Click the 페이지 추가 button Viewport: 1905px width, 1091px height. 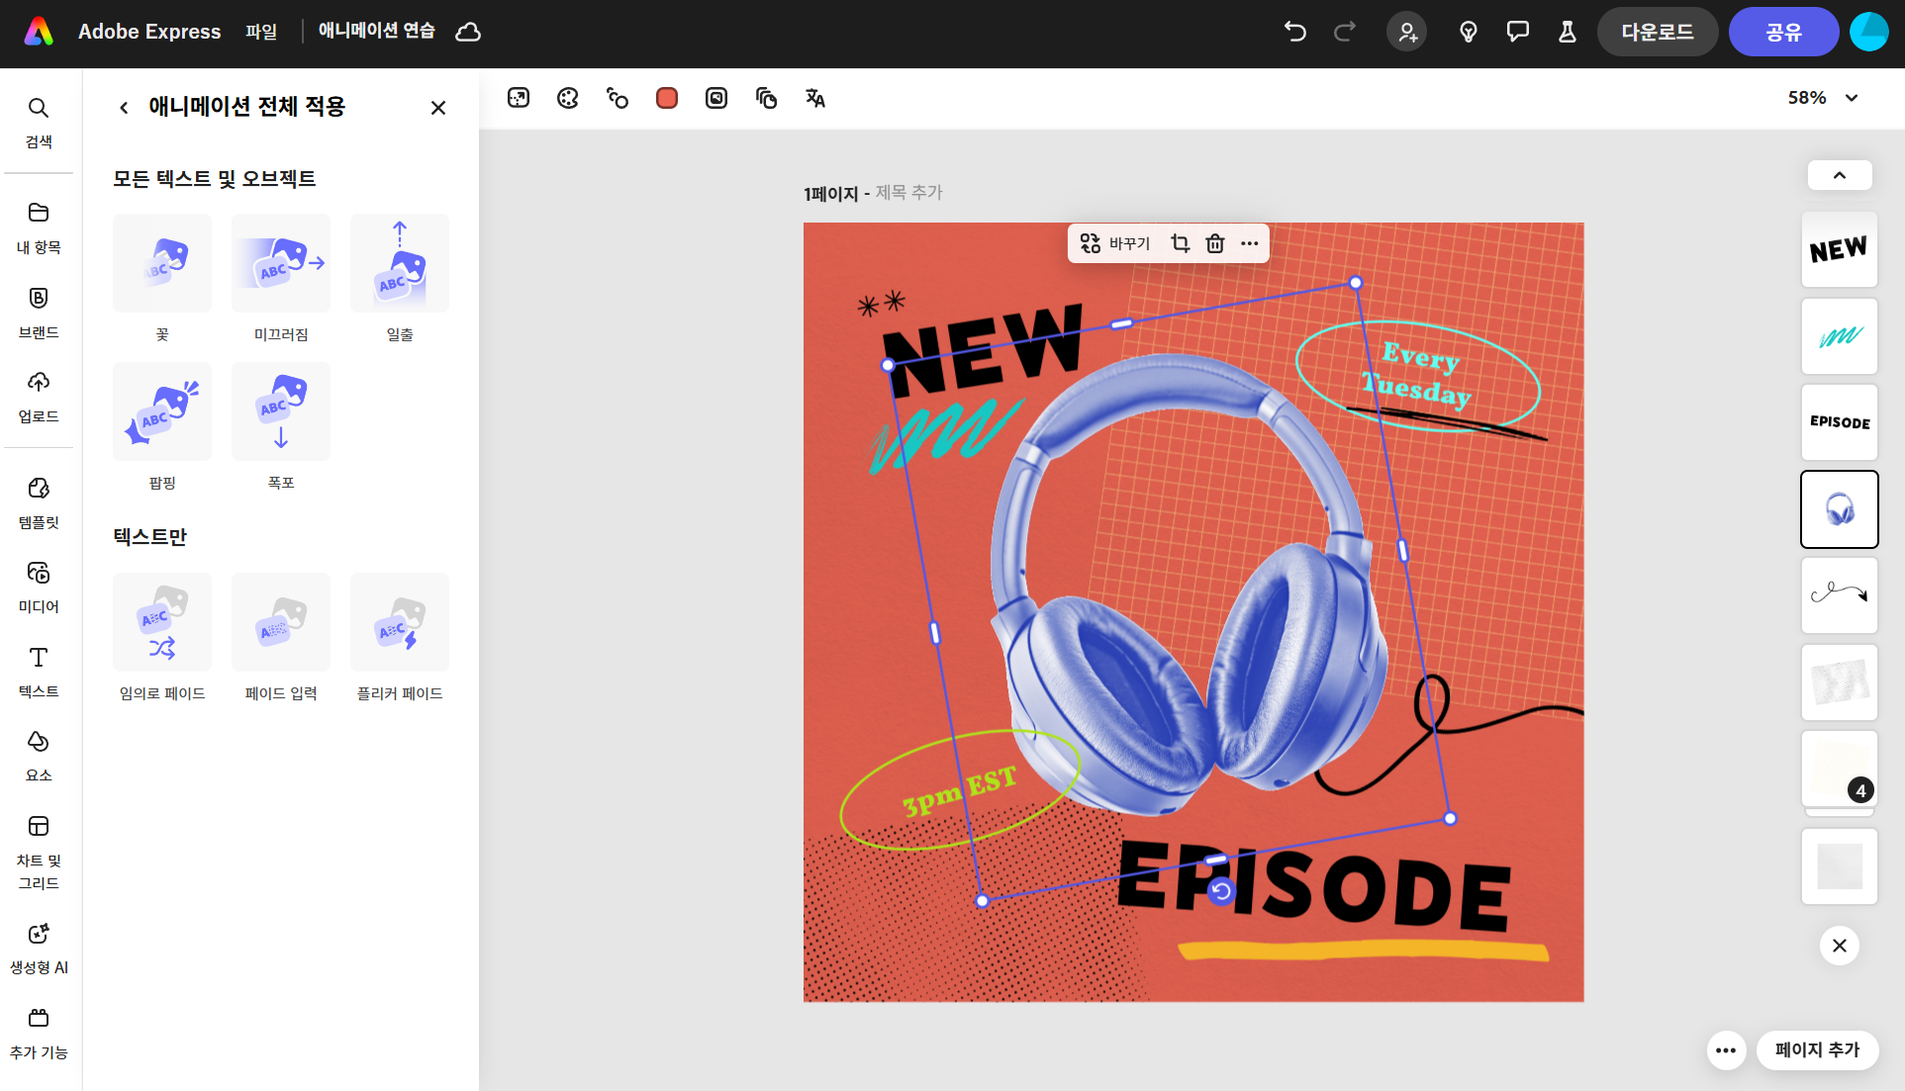pos(1817,1049)
